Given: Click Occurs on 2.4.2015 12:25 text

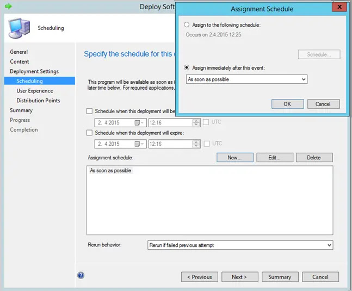Looking at the screenshot, I should pos(213,35).
